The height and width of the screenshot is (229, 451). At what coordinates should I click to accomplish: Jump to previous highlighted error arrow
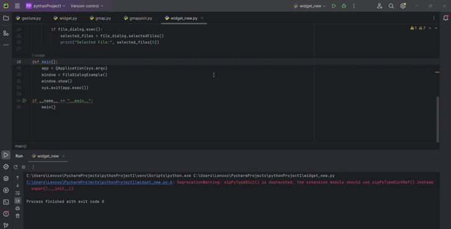click(x=430, y=28)
